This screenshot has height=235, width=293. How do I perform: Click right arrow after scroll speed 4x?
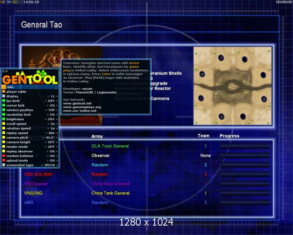click(57, 124)
